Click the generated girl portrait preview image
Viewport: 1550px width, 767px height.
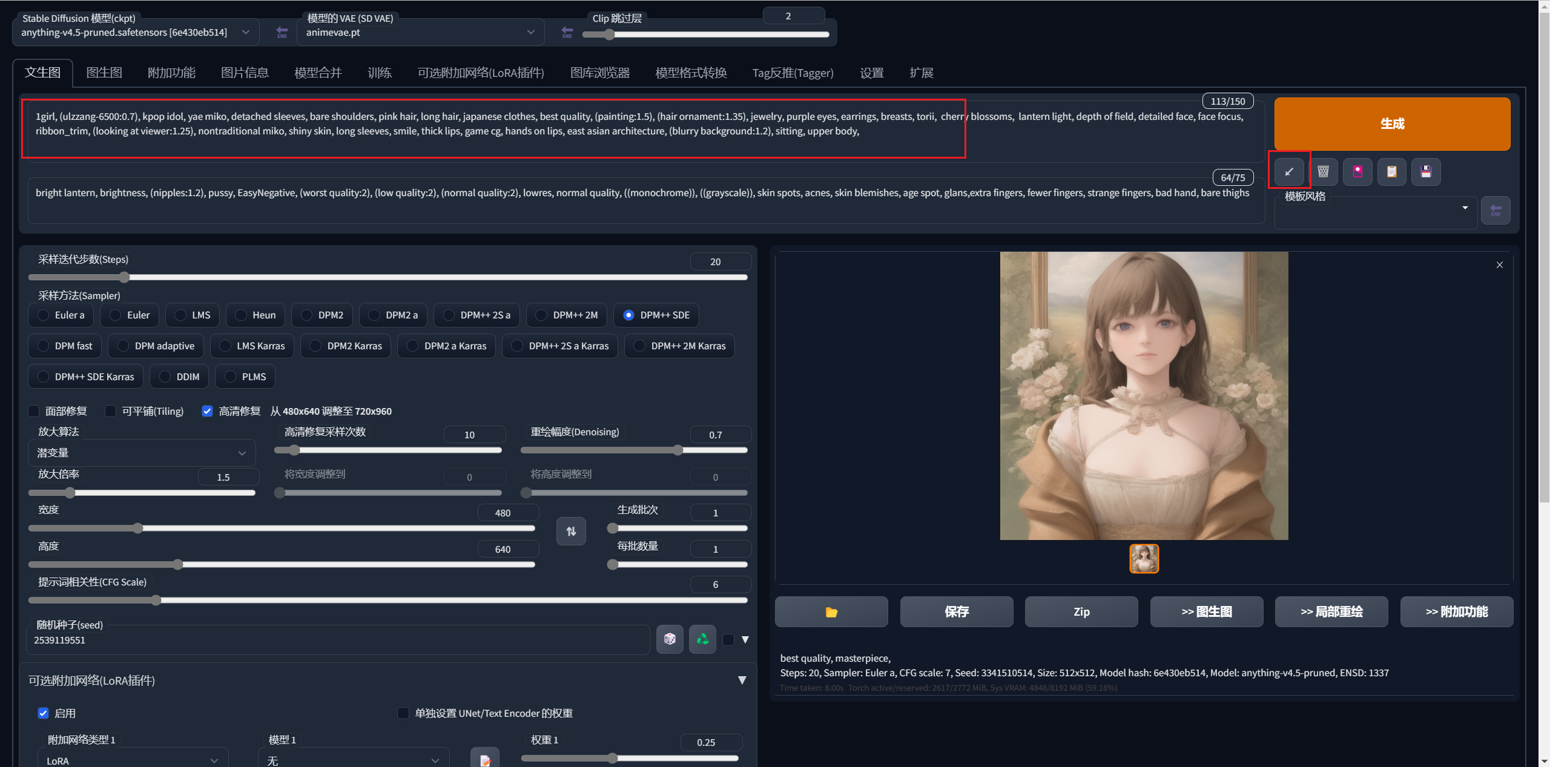1144,396
